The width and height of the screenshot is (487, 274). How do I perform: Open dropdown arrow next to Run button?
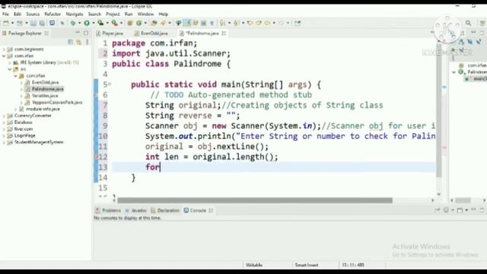[93, 23]
